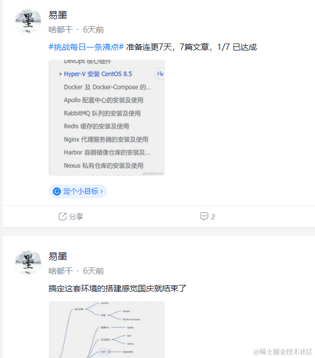315x358 pixels.
Task: Click the second post's 易墨 avatar image
Action: (28, 262)
